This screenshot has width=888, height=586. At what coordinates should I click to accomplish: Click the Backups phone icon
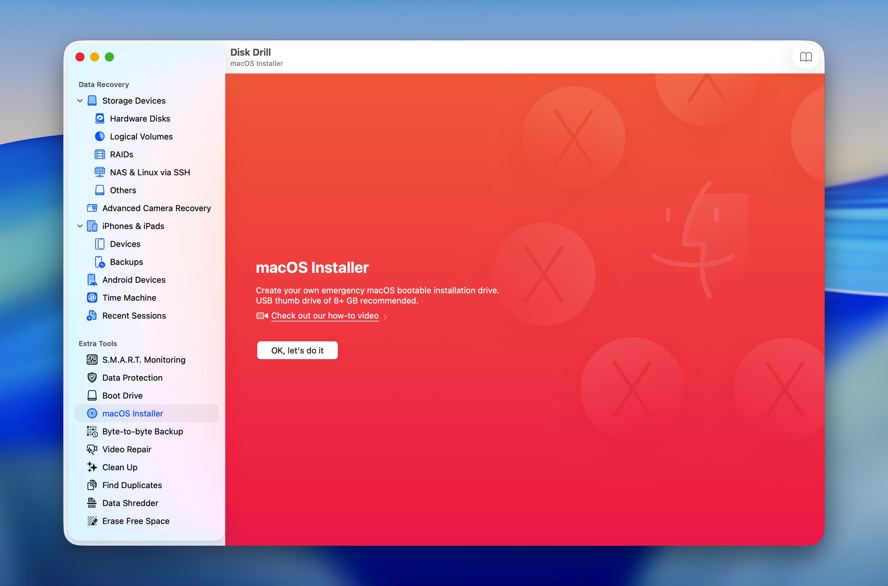100,262
